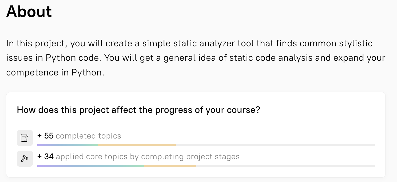Click the yellow segment of applied topics bar
397x182 pixels.
170,166
